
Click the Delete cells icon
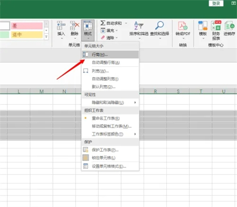[x=75, y=26]
